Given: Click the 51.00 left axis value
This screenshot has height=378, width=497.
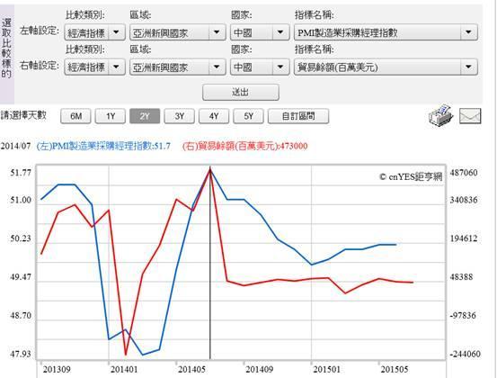Looking at the screenshot, I should point(21,200).
